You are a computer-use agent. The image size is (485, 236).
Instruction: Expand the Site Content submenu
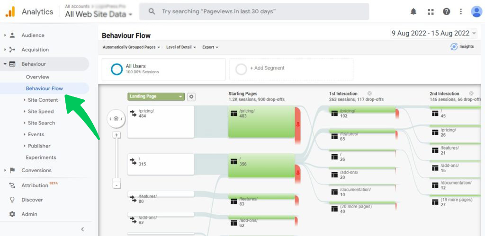click(43, 100)
